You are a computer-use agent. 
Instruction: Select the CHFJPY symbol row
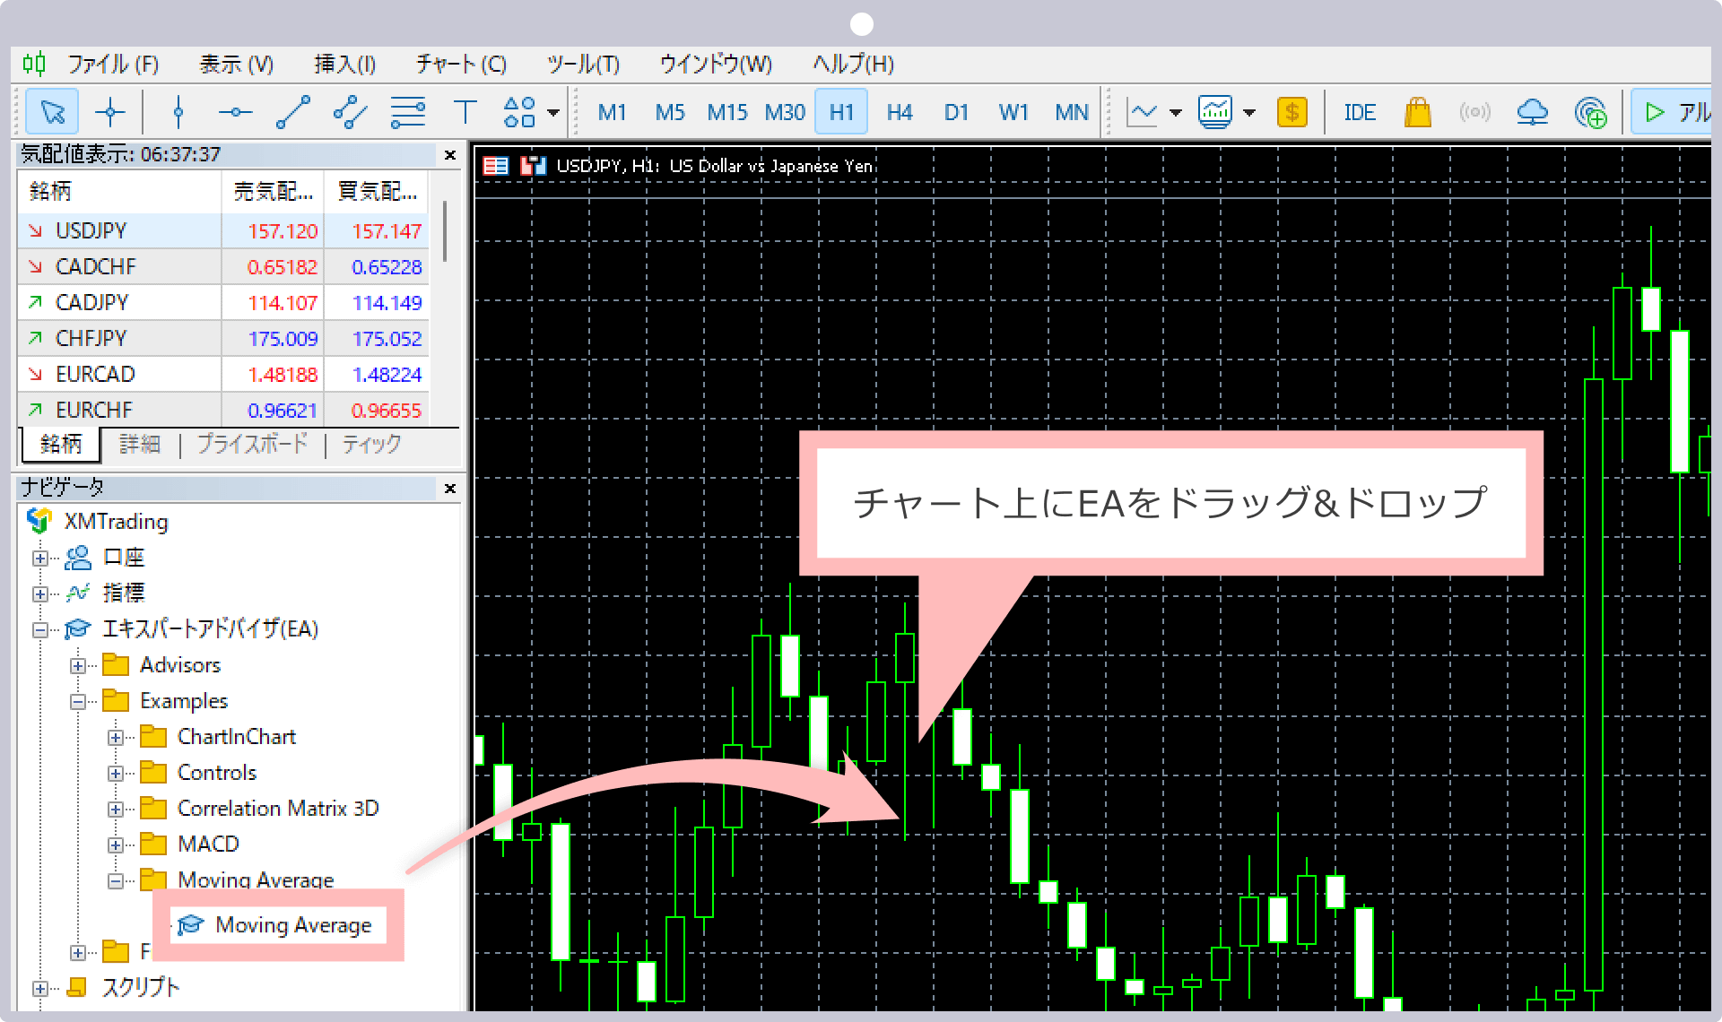click(223, 338)
